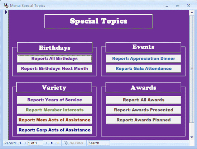Click the scrollbar down arrow

(x=192, y=137)
